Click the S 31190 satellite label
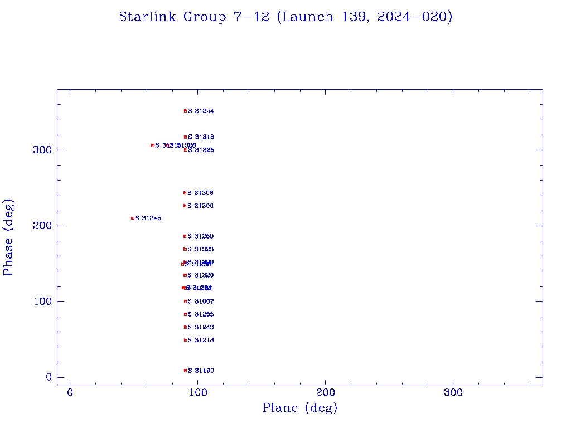 click(201, 371)
